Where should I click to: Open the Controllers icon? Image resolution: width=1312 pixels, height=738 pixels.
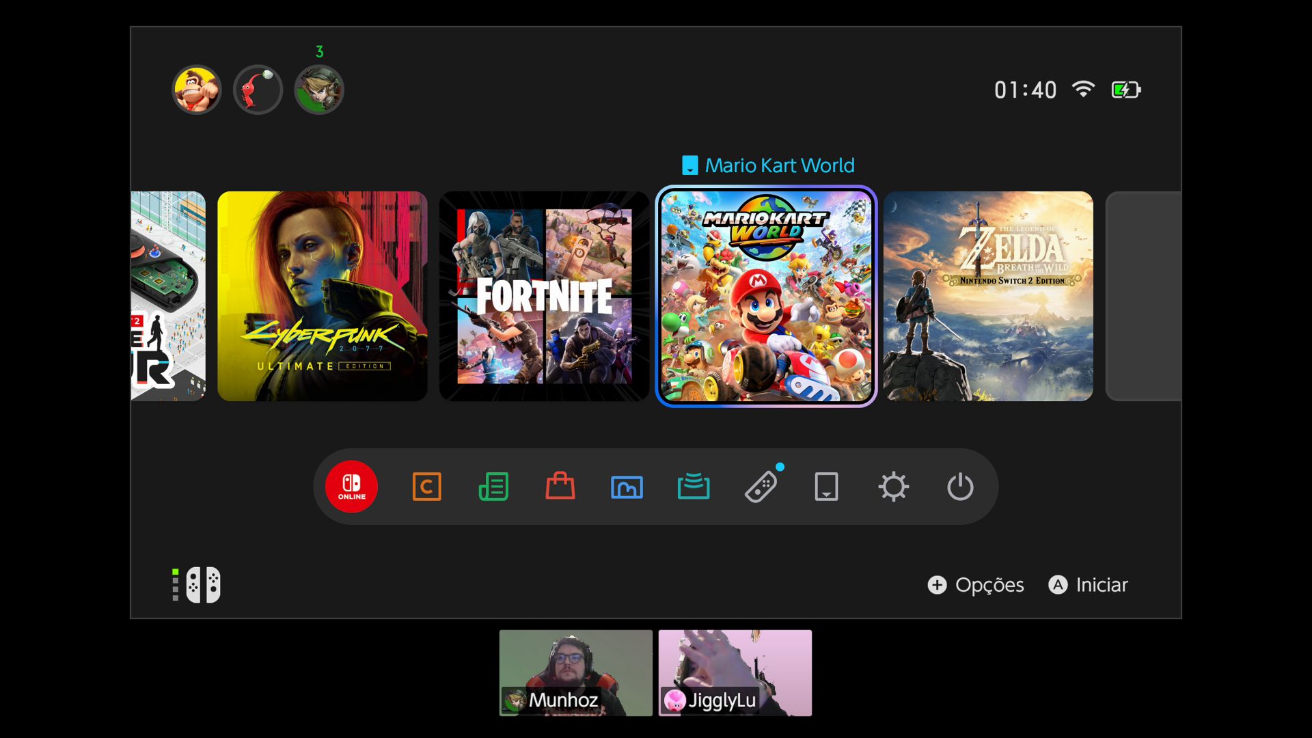pos(760,487)
